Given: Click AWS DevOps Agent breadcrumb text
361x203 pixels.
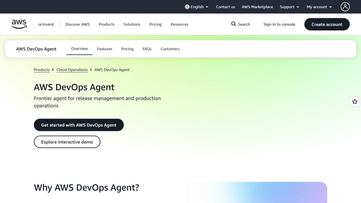Looking at the screenshot, I should [112, 70].
